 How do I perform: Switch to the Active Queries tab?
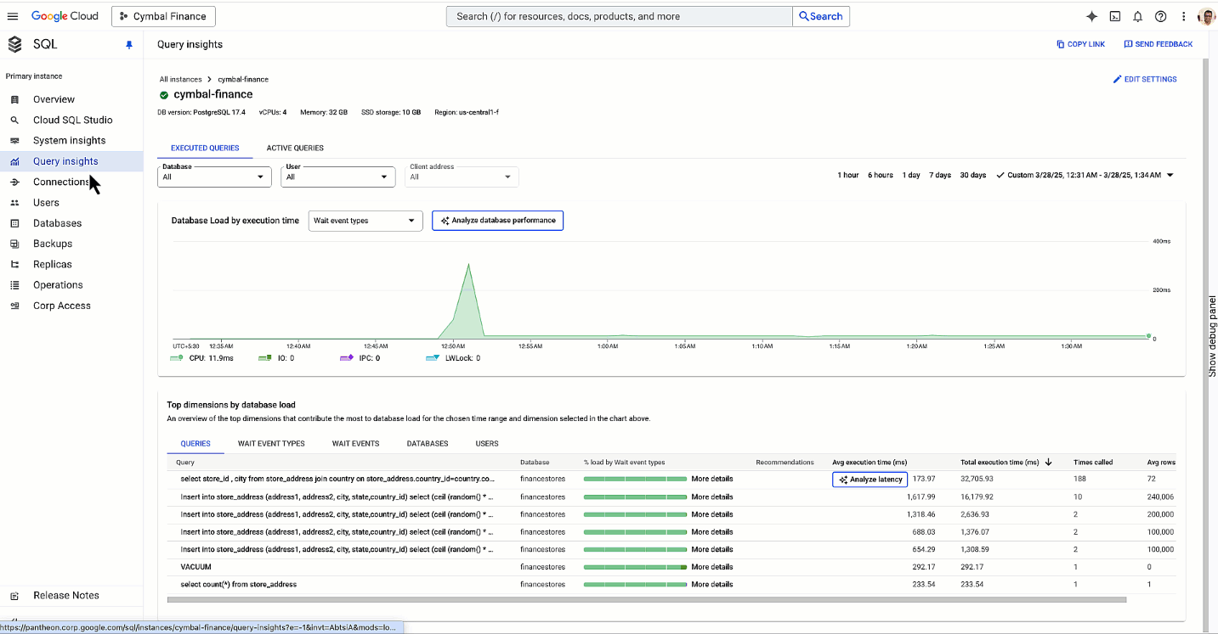coord(295,148)
